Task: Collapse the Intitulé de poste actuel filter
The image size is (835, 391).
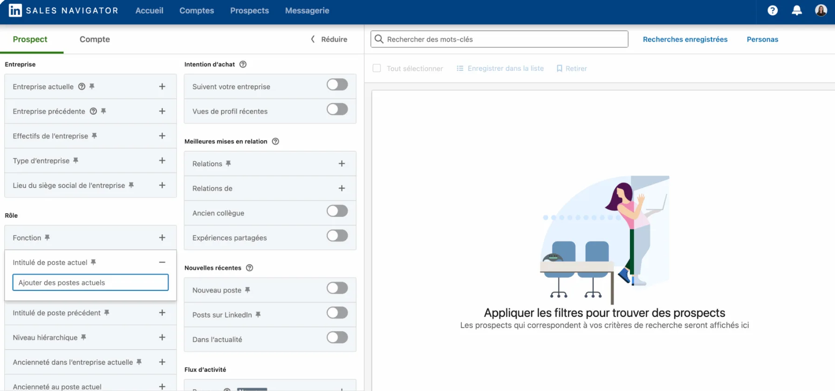Action: click(x=162, y=262)
